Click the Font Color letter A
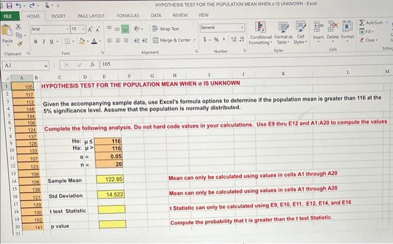393x244 pixels. click(x=94, y=40)
